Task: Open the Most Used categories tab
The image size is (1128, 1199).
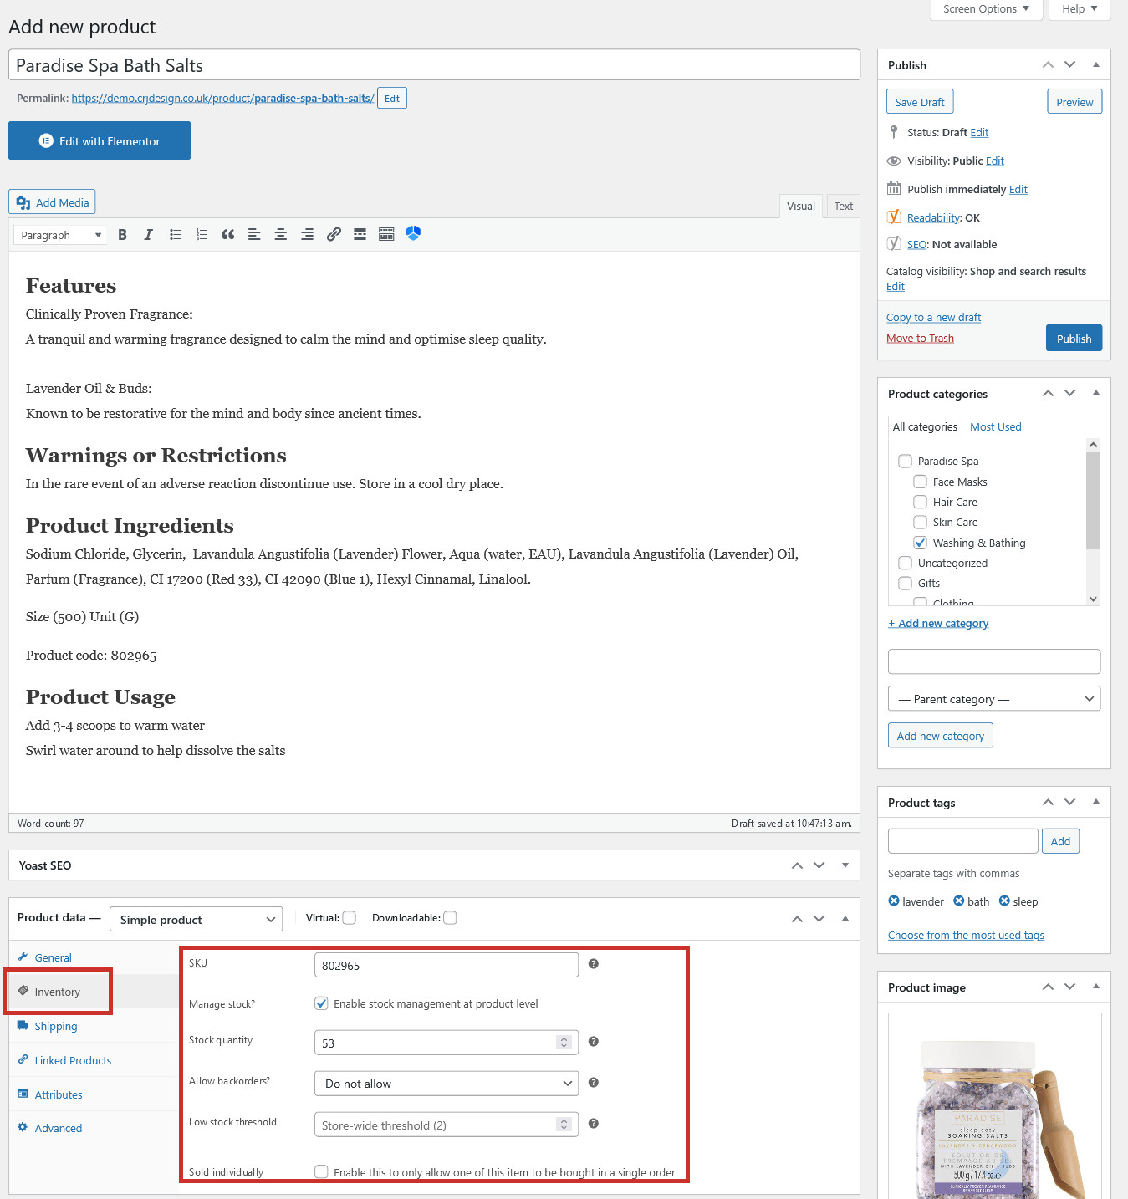Action: point(995,426)
